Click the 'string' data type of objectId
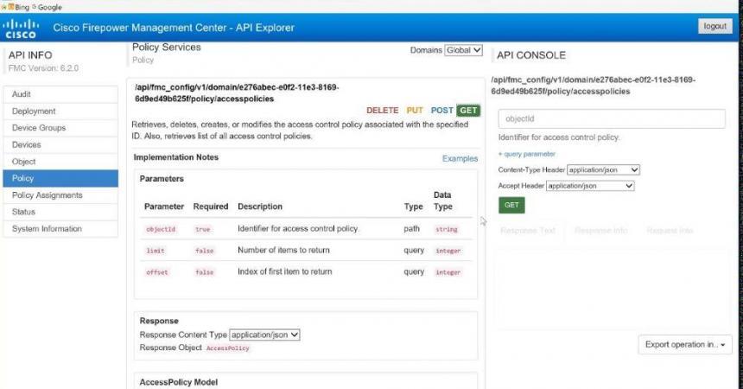Screen dimensions: 743x389 (447, 230)
